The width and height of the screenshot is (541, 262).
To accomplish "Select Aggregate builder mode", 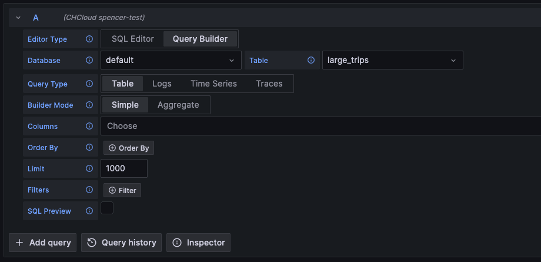I will (178, 105).
